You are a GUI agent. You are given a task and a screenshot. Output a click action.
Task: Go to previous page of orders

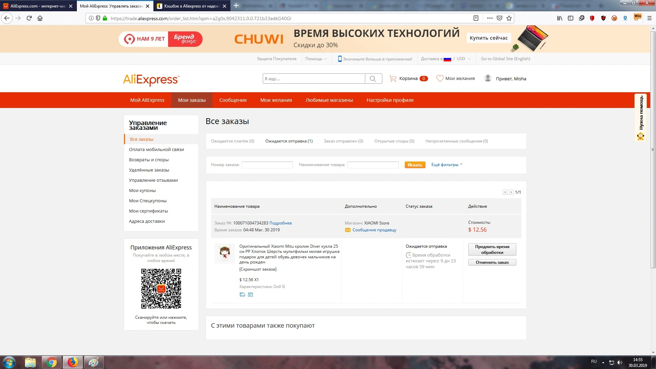[x=505, y=192]
